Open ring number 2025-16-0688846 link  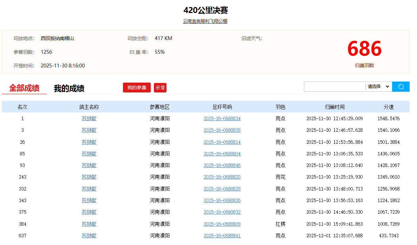pyautogui.click(x=222, y=166)
